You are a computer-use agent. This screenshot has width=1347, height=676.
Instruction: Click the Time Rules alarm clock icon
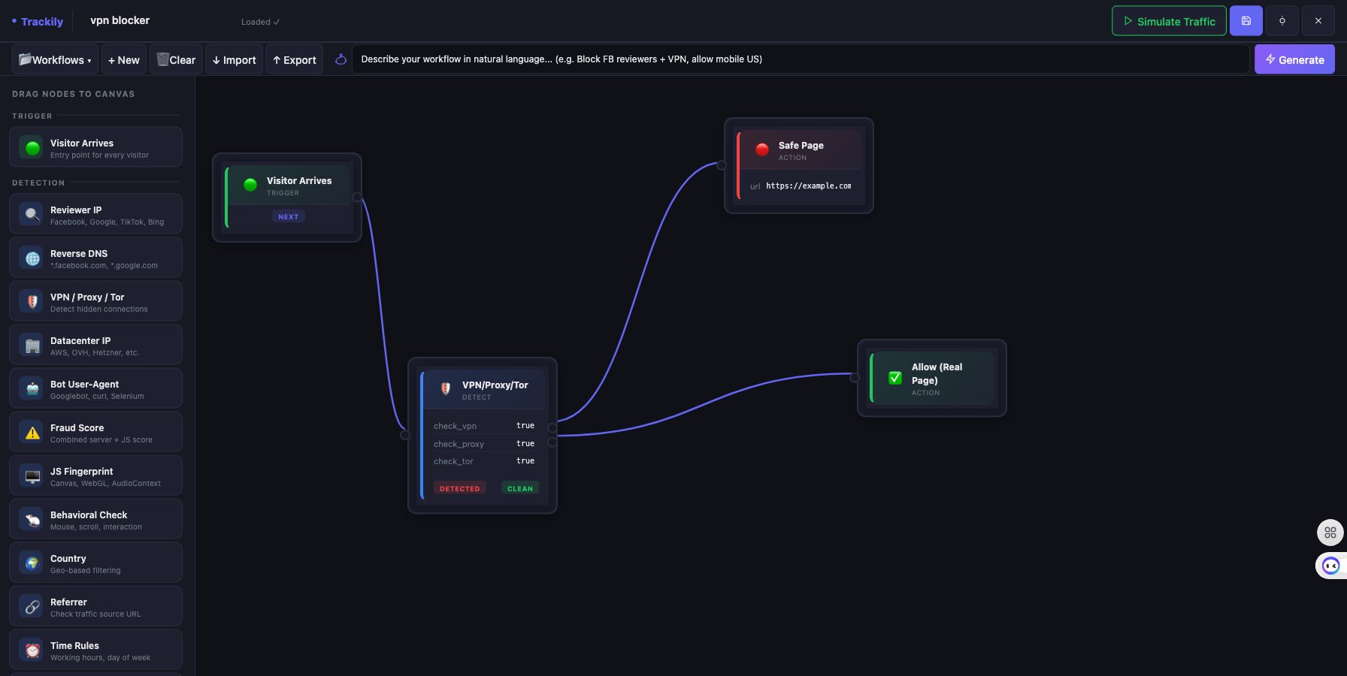32,651
